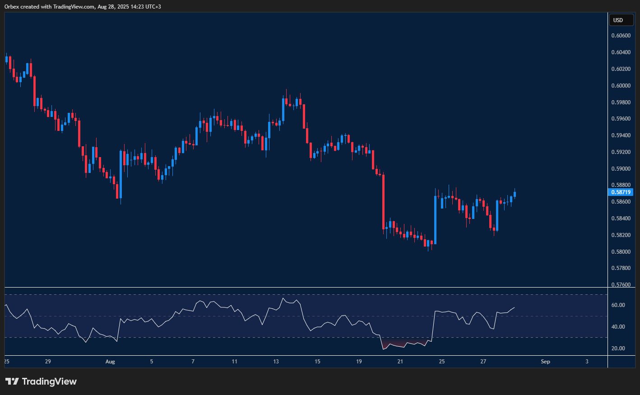640x395 pixels.
Task: Select the Sep label on time axis
Action: (x=545, y=362)
